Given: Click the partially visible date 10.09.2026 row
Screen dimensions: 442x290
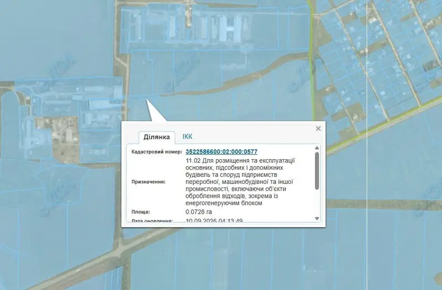Looking at the screenshot, I should 214,220.
